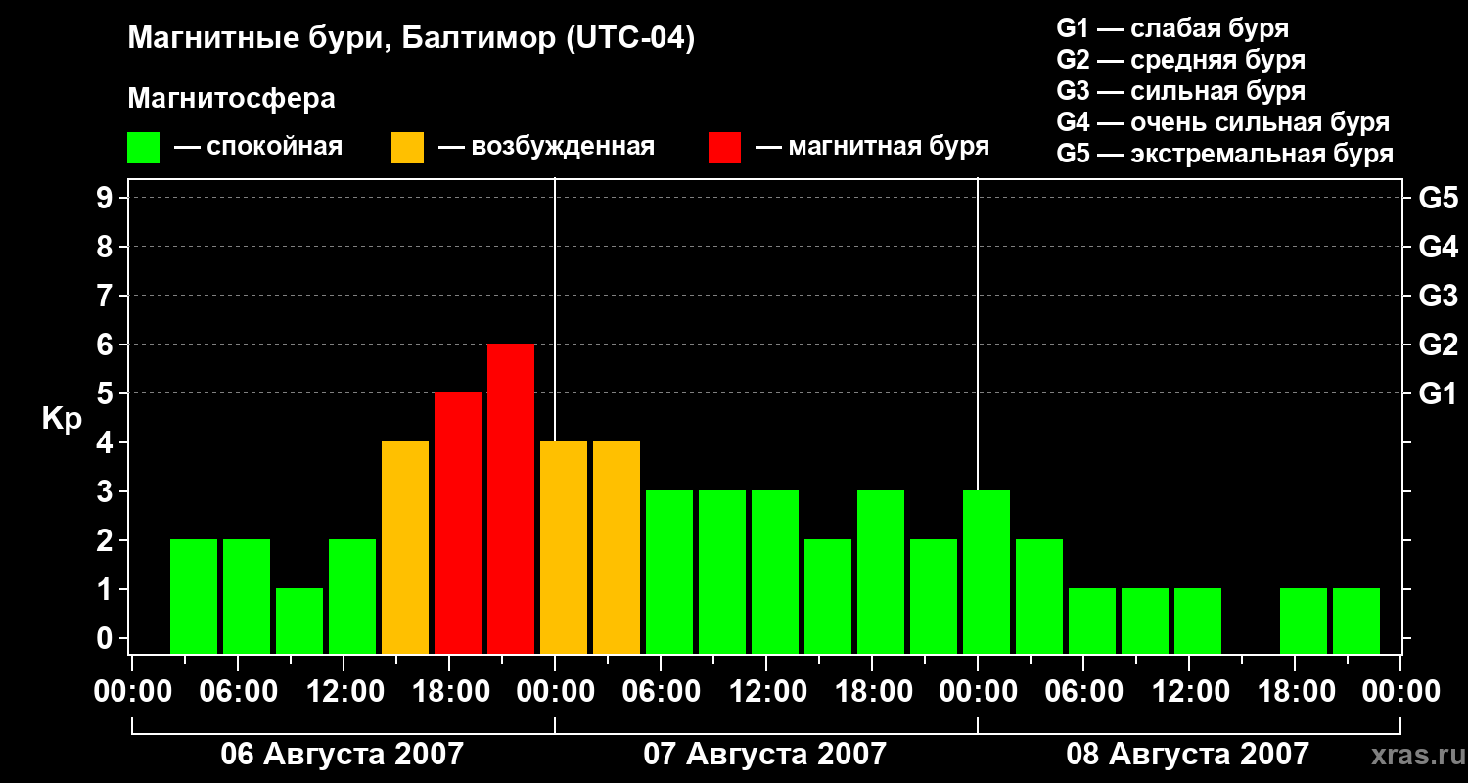Select the "G2 — средняя буря" line
Screen dimensions: 1468x783
pyautogui.click(x=1180, y=60)
